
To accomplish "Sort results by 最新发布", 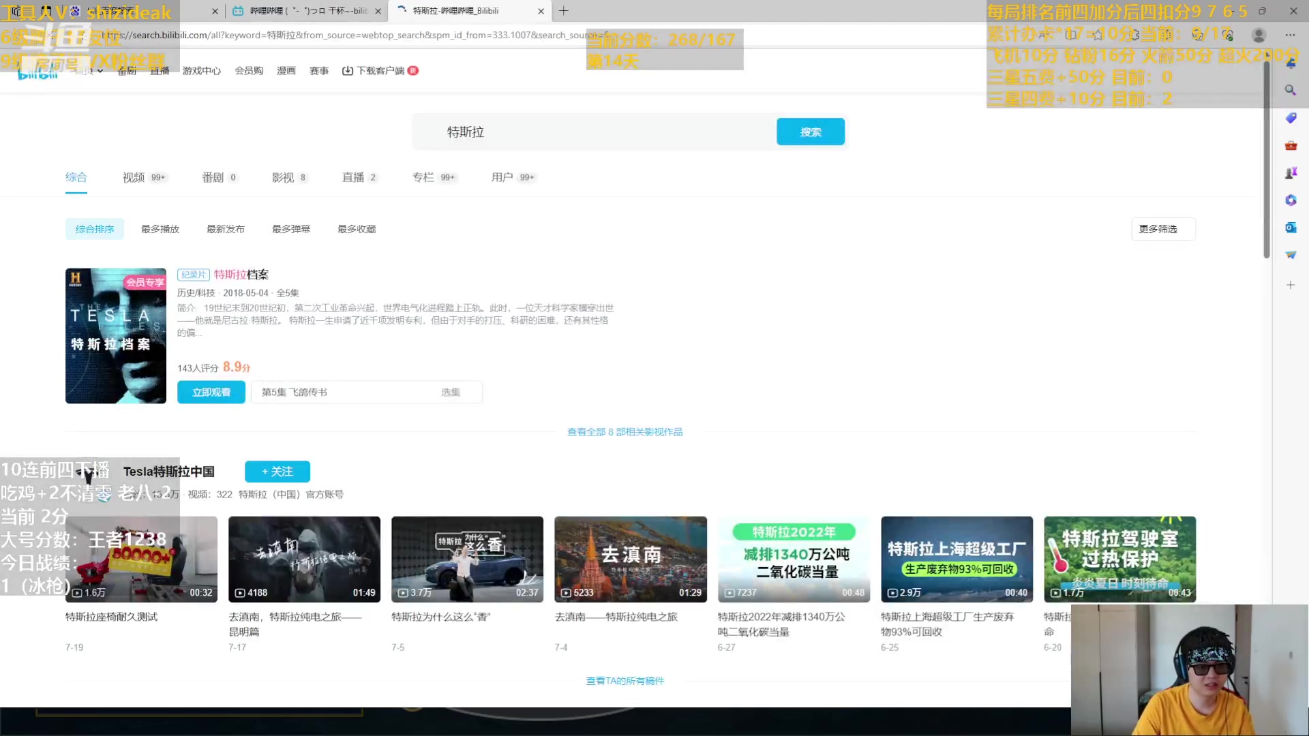I will coord(226,229).
